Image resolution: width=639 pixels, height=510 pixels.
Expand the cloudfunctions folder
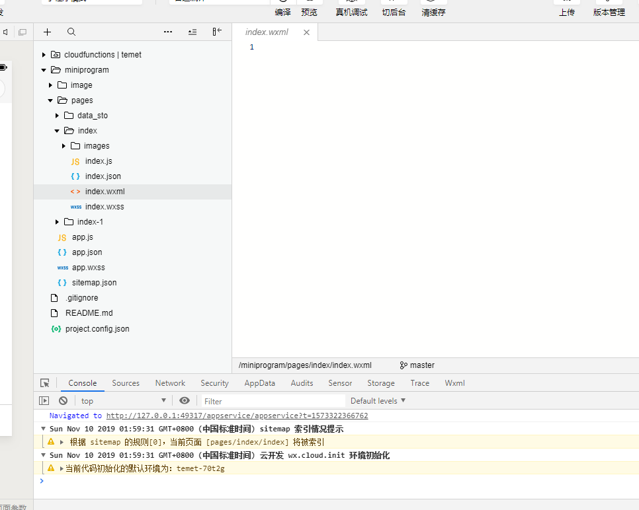44,55
